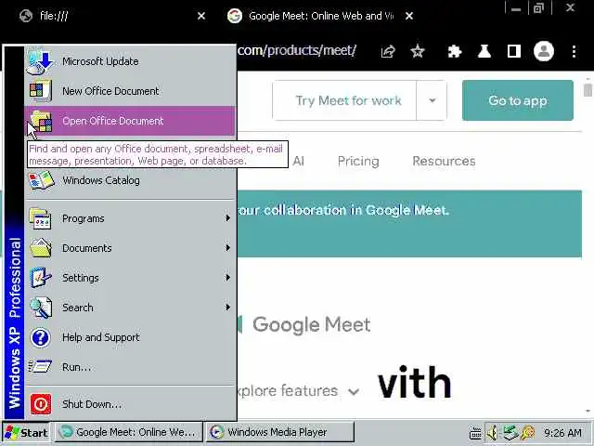Click the volume speaker tray icon

coord(492,432)
